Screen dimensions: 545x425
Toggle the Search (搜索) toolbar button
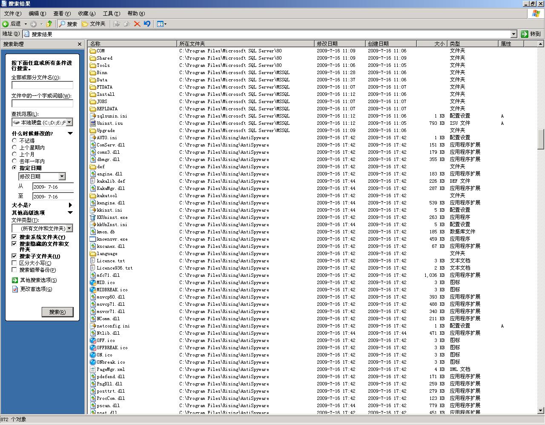68,24
